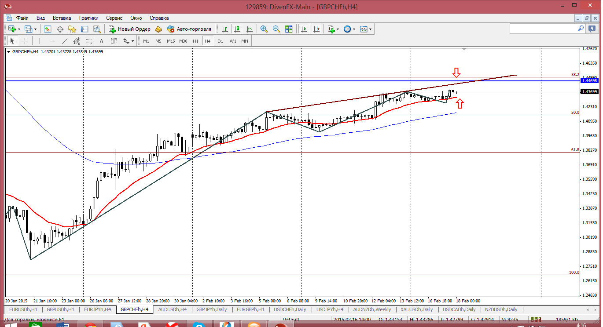Viewport: 603px width, 327px height.
Task: Select the arrow cursor tool
Action: (12, 41)
